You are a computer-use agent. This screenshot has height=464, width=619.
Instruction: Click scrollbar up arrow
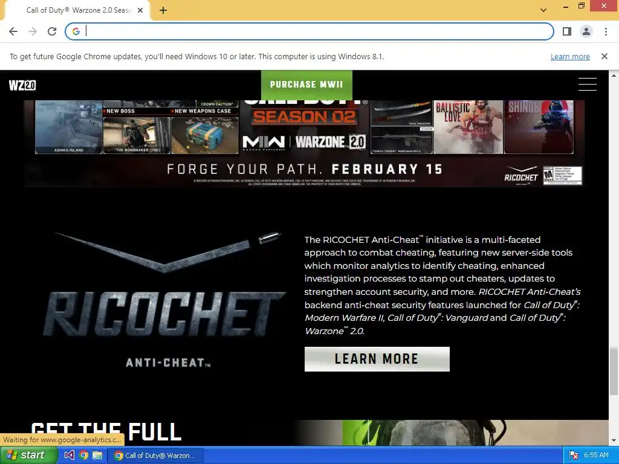(x=614, y=75)
